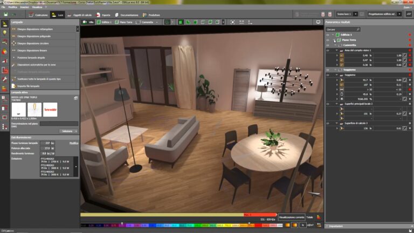Select the wrench tool in left sidebar
Viewport: 414px width, 233px height.
pyautogui.click(x=5, y=80)
